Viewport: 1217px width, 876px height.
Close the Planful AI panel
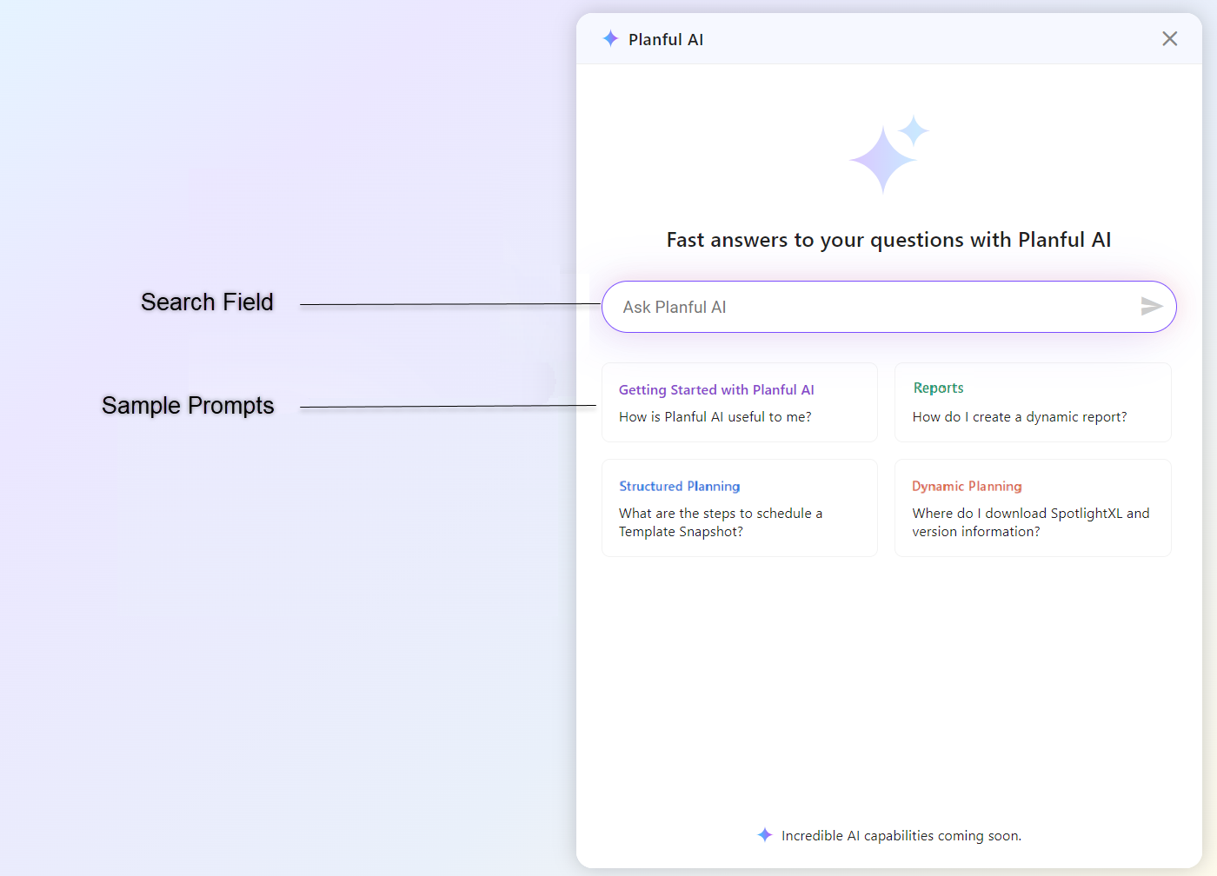1170,38
